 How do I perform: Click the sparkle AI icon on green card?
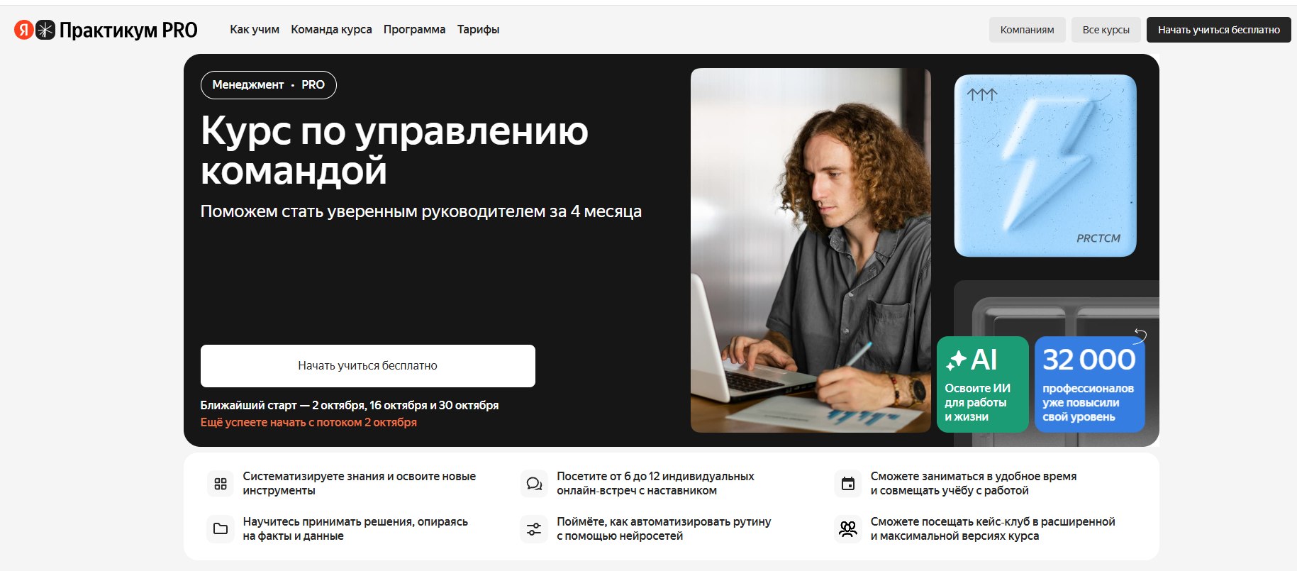[956, 360]
